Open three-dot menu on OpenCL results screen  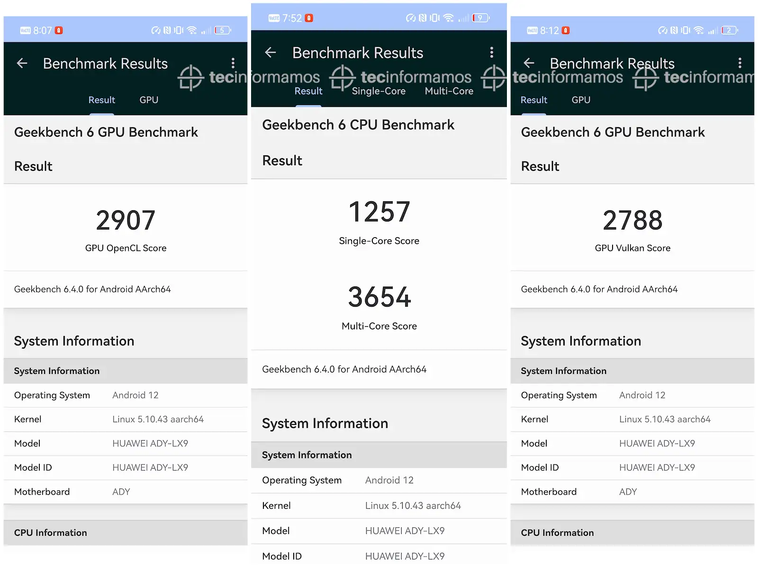[233, 63]
